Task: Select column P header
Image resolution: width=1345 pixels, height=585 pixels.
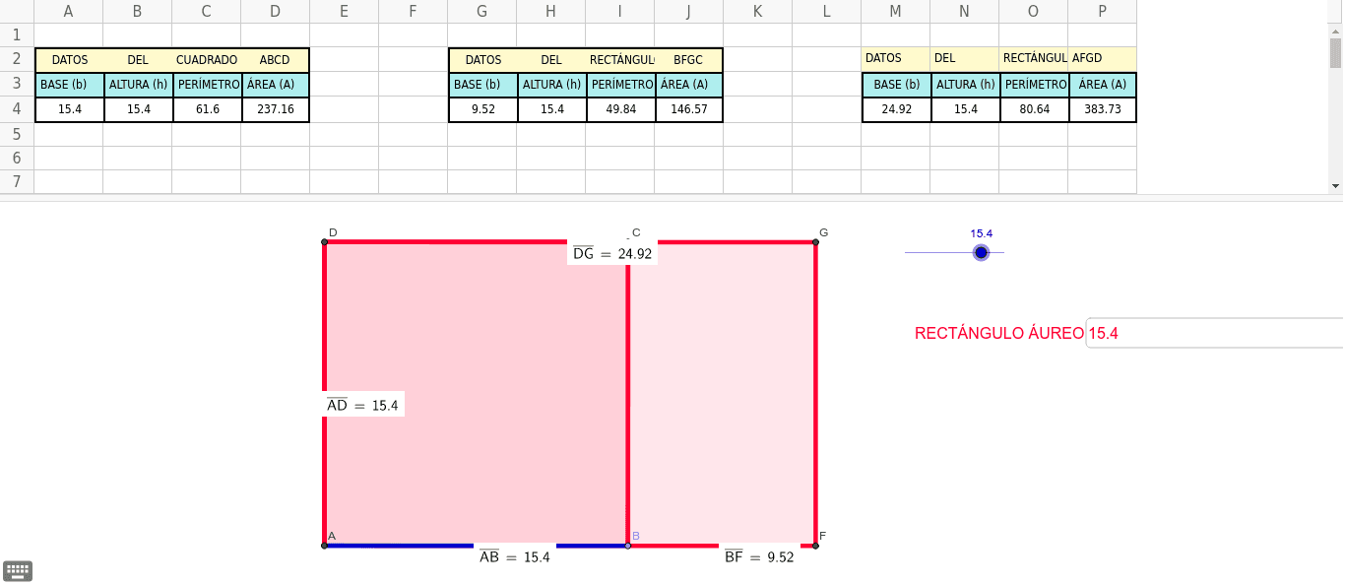Action: (1102, 12)
